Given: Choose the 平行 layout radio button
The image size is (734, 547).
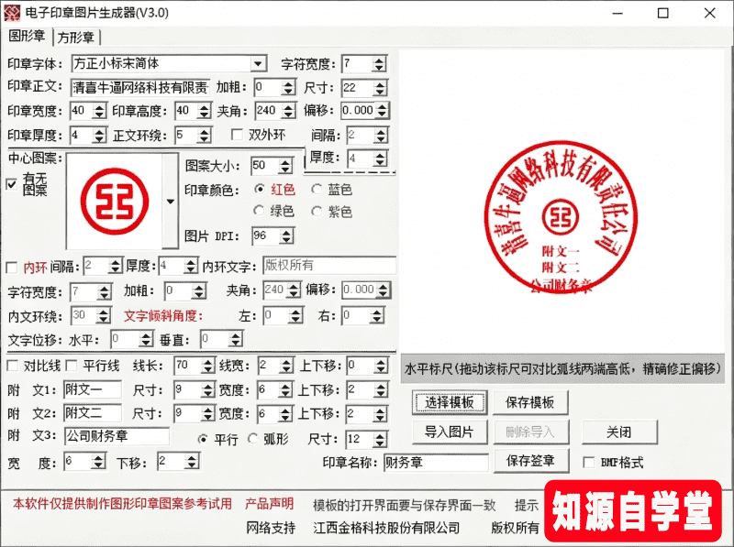Looking at the screenshot, I should [203, 440].
